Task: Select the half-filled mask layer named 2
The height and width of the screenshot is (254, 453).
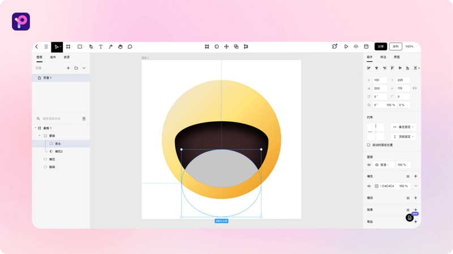Action: point(61,151)
